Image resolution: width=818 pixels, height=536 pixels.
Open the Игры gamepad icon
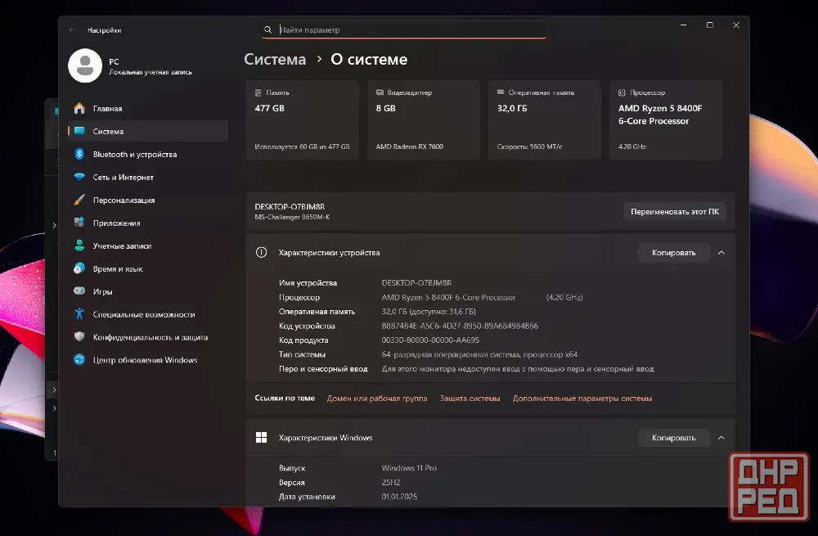79,291
